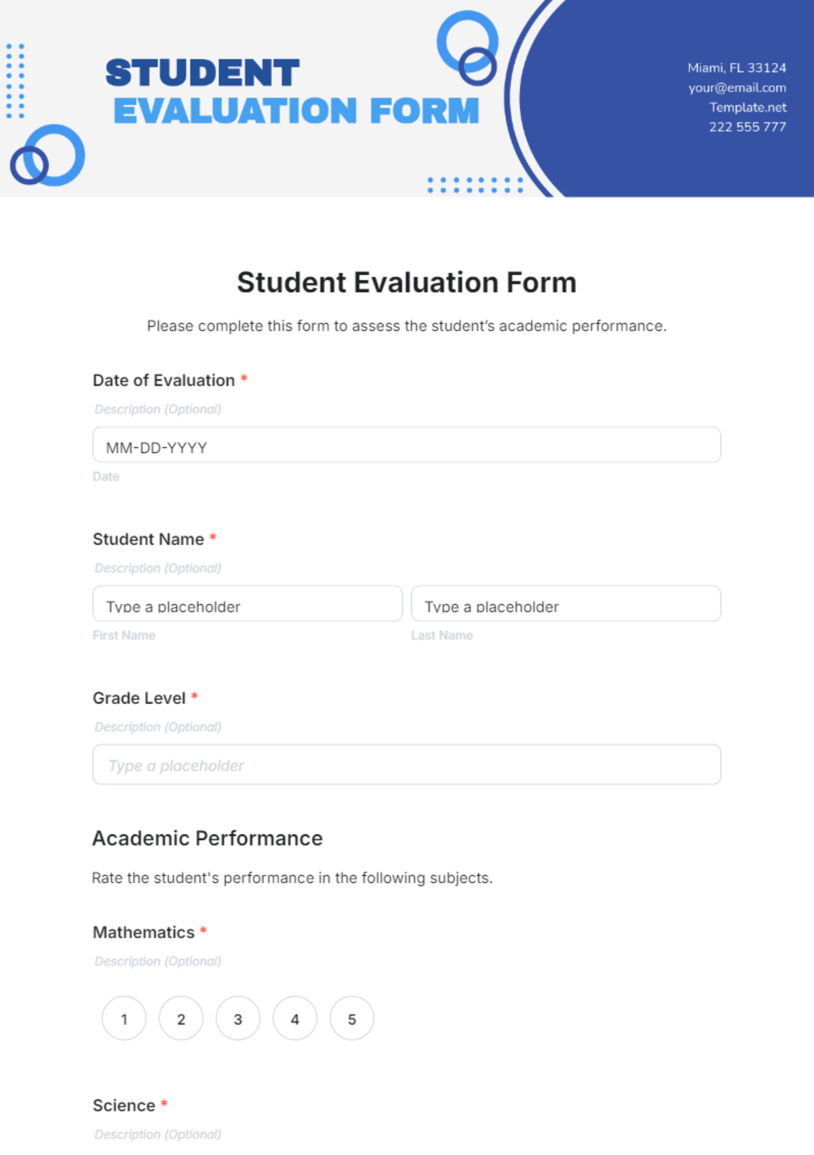The width and height of the screenshot is (814, 1155).
Task: Click the Date of Evaluation description text
Action: click(x=158, y=409)
